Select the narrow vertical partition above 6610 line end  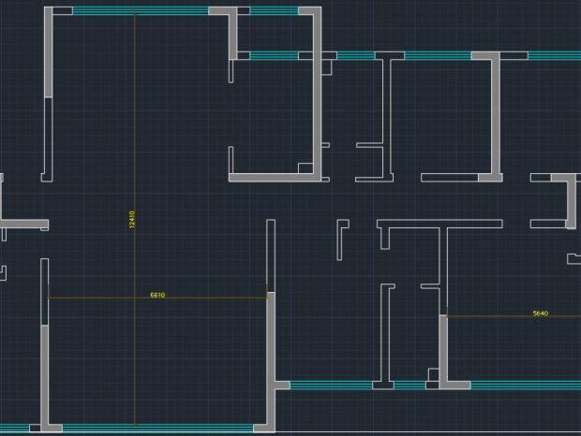[271, 253]
